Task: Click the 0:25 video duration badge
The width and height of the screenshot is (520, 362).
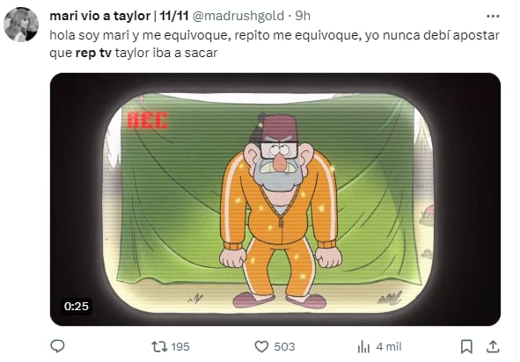Action: (x=77, y=307)
